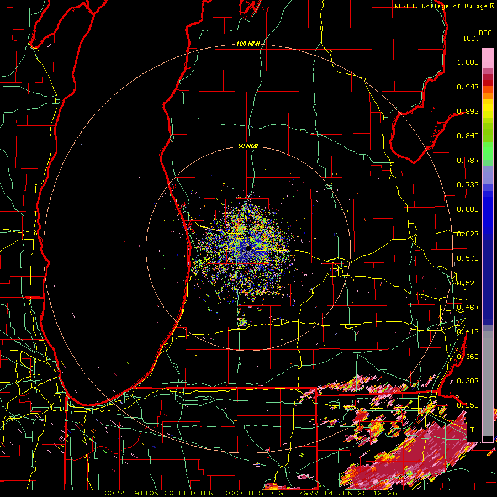Click the pink top segment of color bar
The height and width of the screenshot is (497, 497).
point(488,59)
